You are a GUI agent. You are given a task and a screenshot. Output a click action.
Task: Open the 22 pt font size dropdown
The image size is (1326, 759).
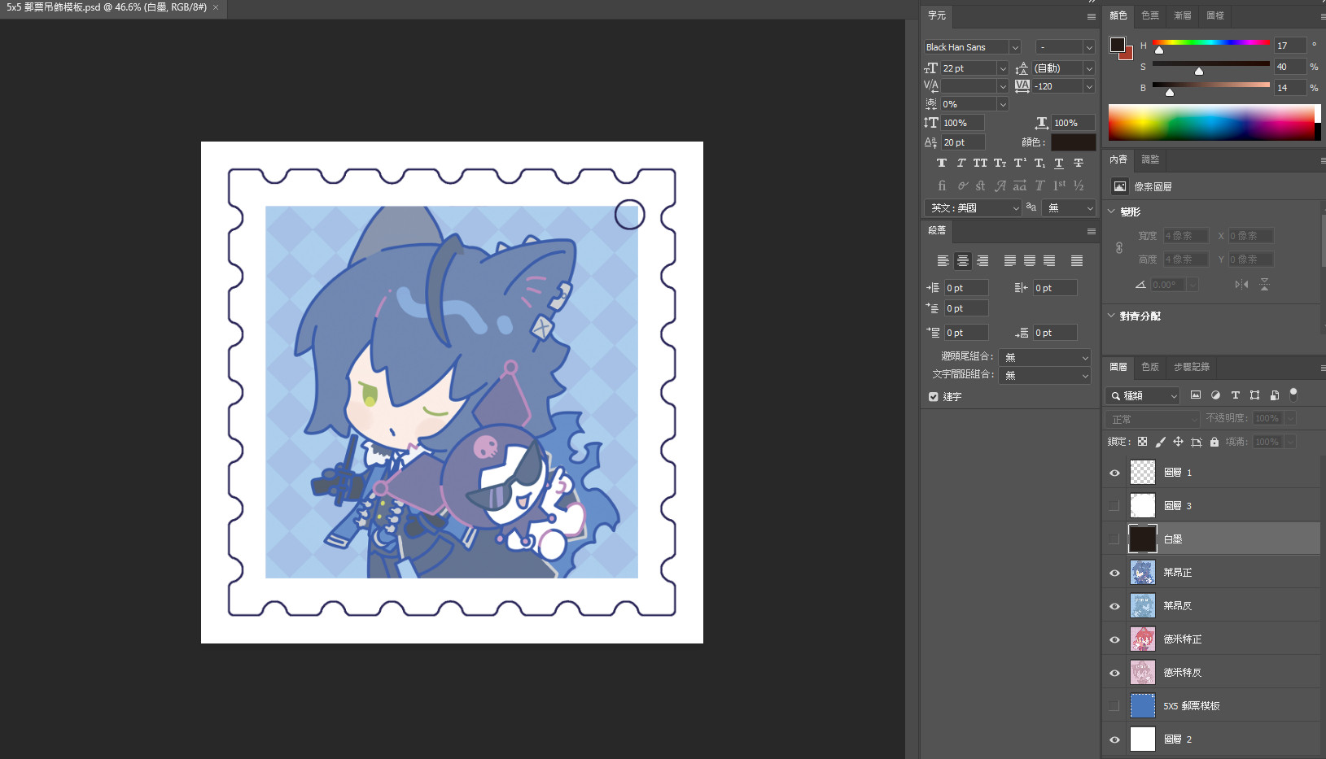tap(1003, 68)
